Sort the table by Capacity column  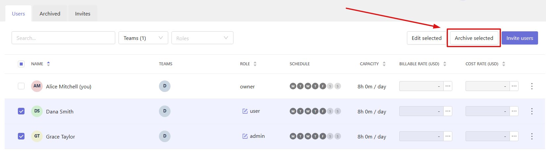(x=372, y=64)
